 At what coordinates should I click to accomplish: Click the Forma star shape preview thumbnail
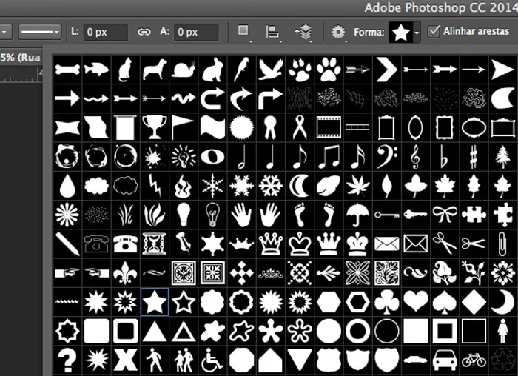(x=401, y=33)
